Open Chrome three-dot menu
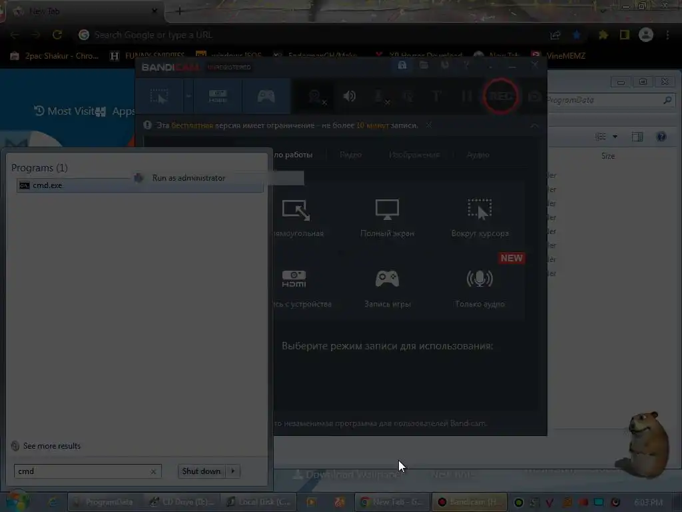The height and width of the screenshot is (512, 682). (667, 35)
